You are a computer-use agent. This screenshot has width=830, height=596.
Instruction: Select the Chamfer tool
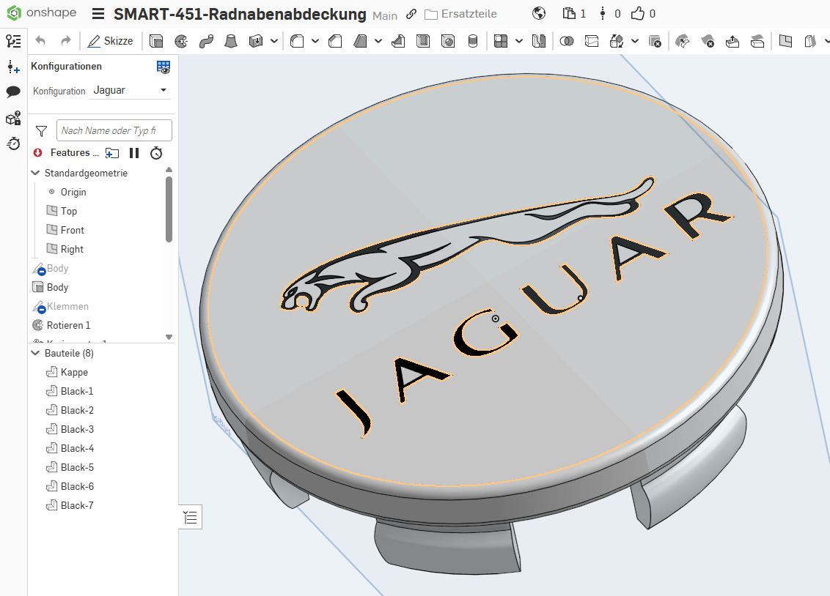pyautogui.click(x=335, y=41)
